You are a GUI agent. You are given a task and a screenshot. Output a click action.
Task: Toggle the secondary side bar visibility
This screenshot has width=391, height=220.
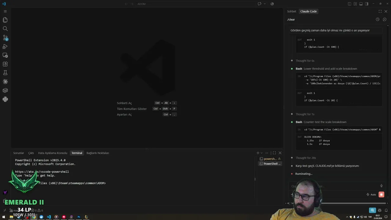pos(367,4)
